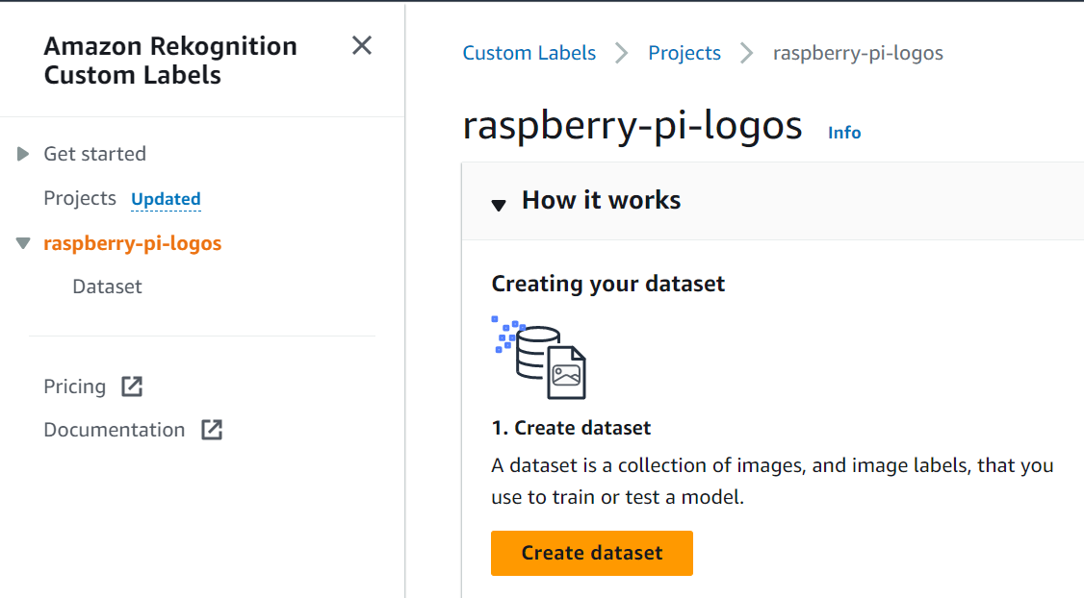Navigate to Projects breadcrumb
This screenshot has height=598, width=1084.
(x=684, y=53)
